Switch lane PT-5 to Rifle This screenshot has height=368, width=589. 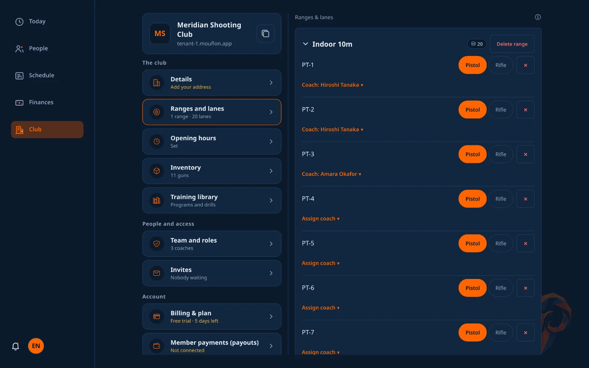[501, 243]
